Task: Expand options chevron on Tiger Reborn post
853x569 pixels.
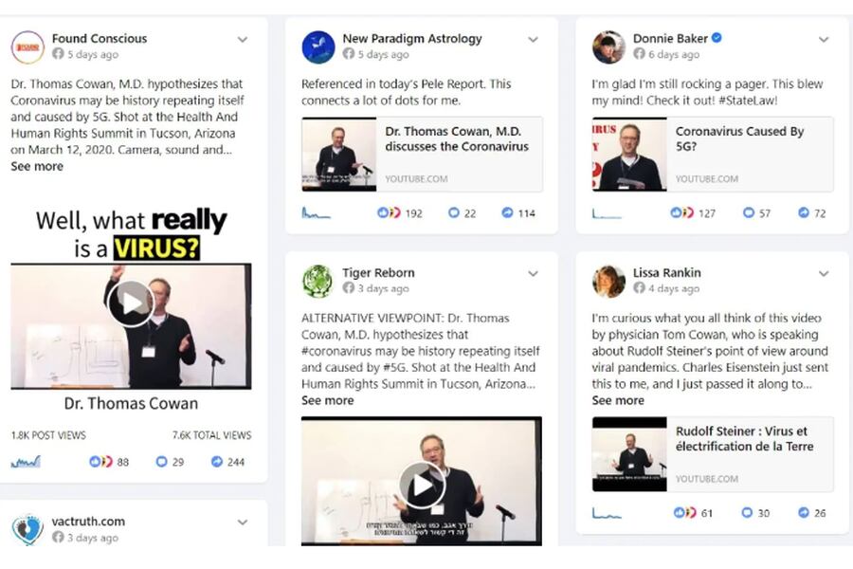Action: 533,273
